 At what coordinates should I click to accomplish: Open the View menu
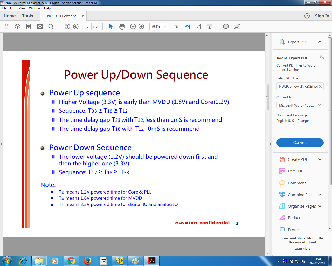coord(22,8)
